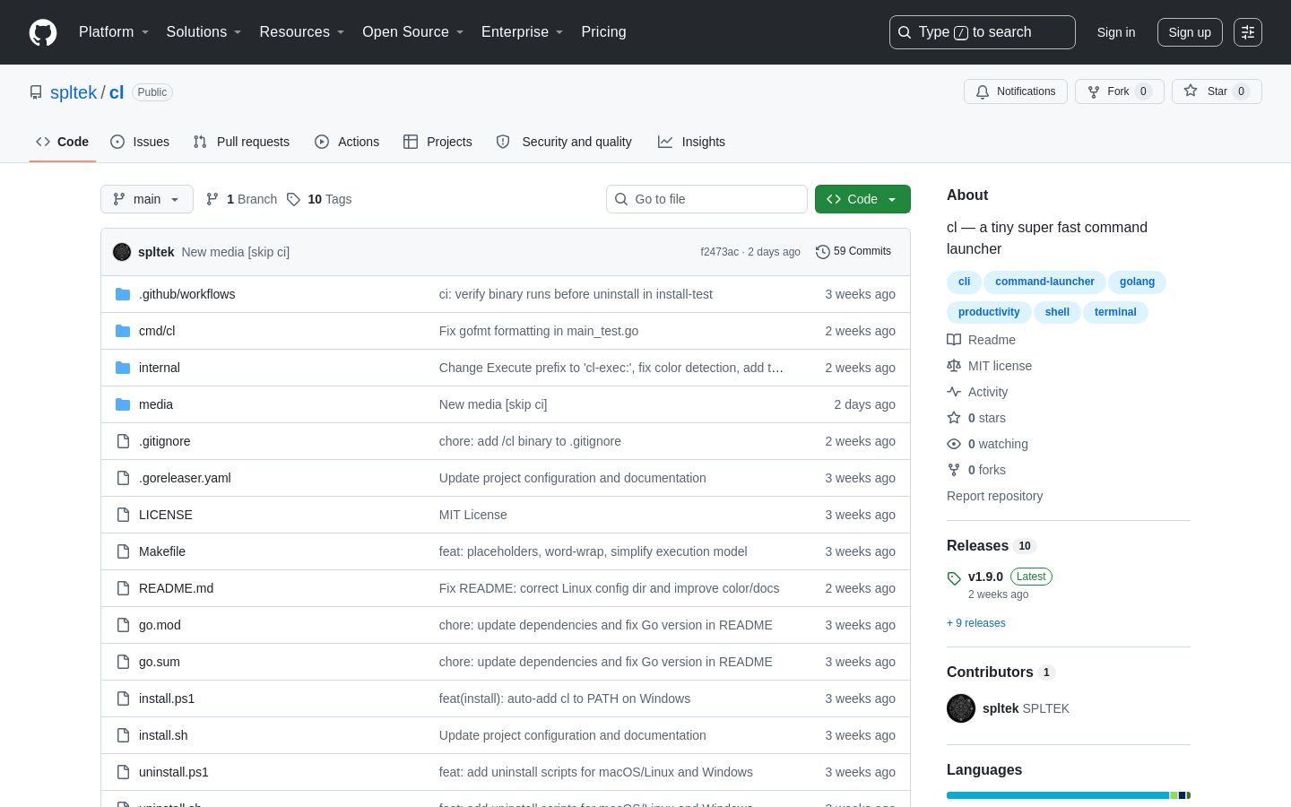Click the fork icon next to 0 forks
This screenshot has height=807, width=1291.
(x=954, y=470)
